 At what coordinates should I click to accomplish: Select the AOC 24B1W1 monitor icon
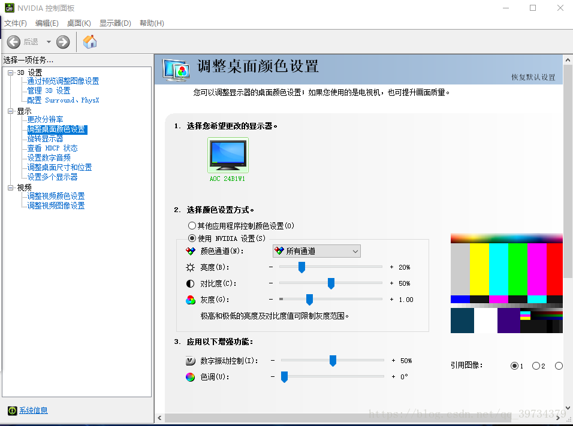(228, 155)
